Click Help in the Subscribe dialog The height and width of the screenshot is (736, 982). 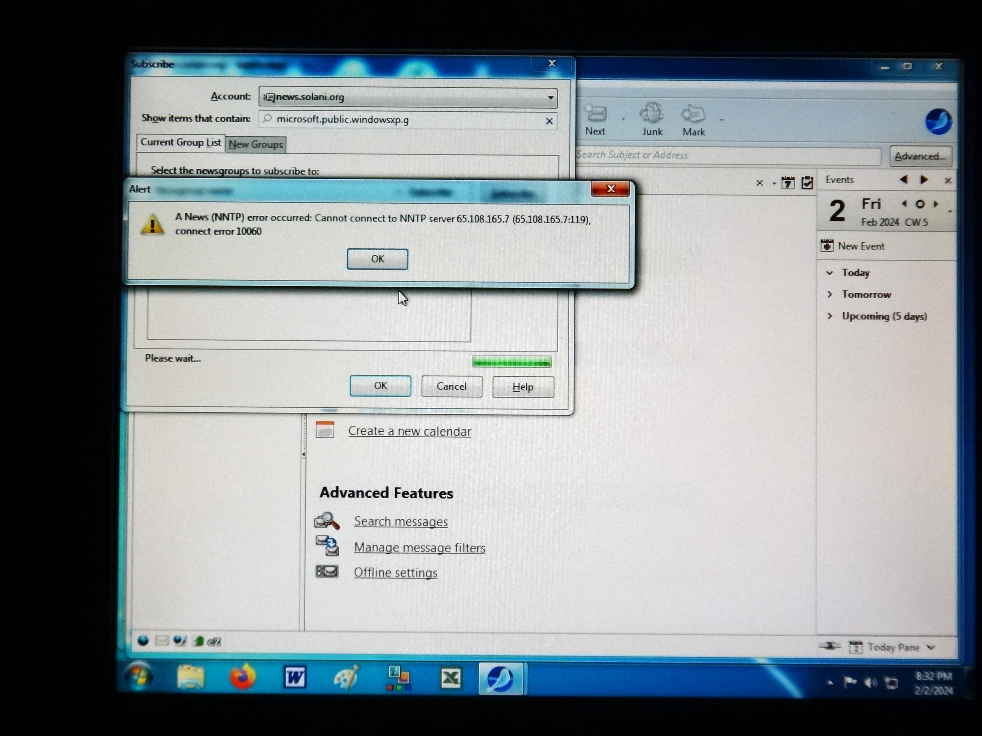tap(523, 387)
